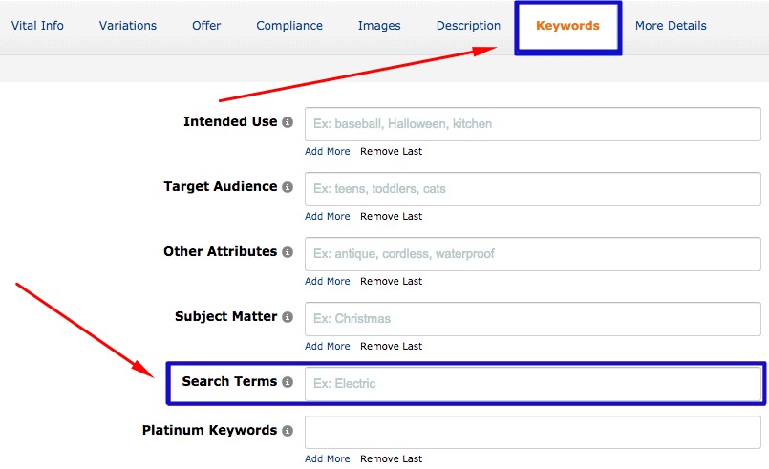Show help via the Search Terms info icon

click(288, 382)
